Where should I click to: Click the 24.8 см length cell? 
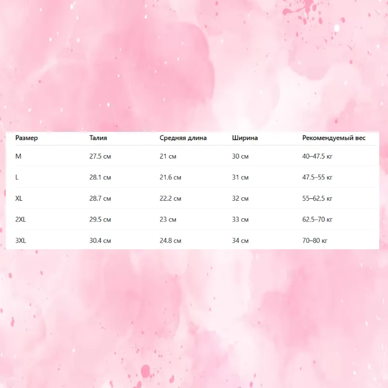point(171,241)
